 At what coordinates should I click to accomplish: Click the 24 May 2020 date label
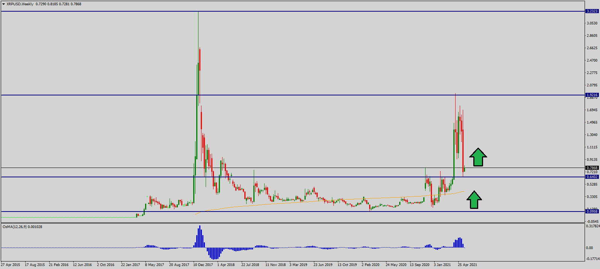coord(396,265)
